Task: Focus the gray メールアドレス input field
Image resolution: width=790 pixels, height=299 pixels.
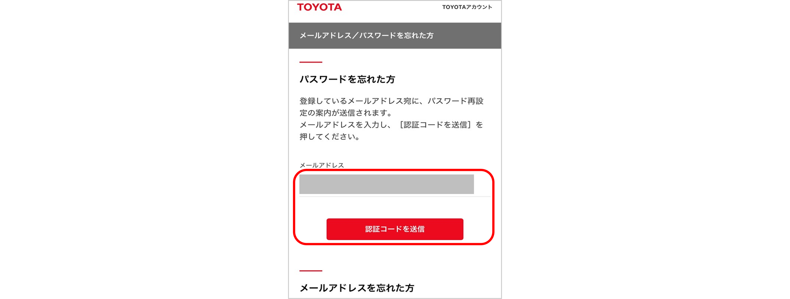Action: tap(387, 184)
